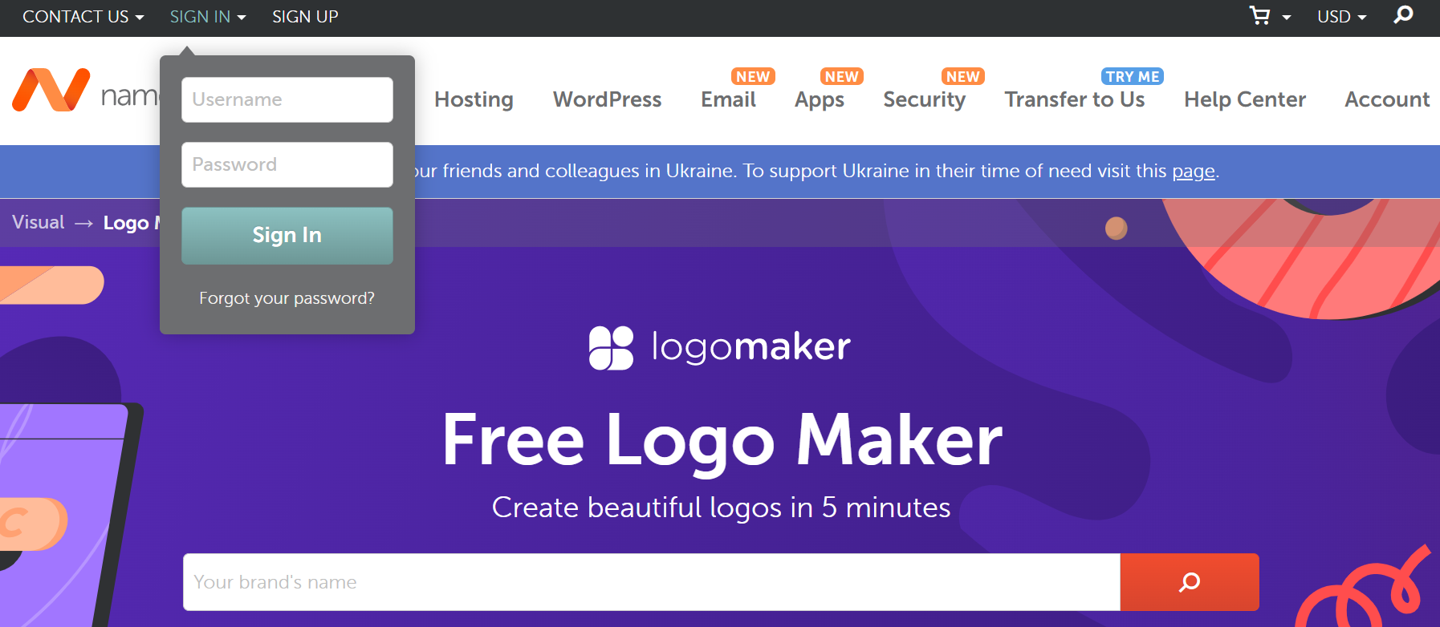Click the logomaker logo icon
1440x627 pixels.
[x=611, y=347]
